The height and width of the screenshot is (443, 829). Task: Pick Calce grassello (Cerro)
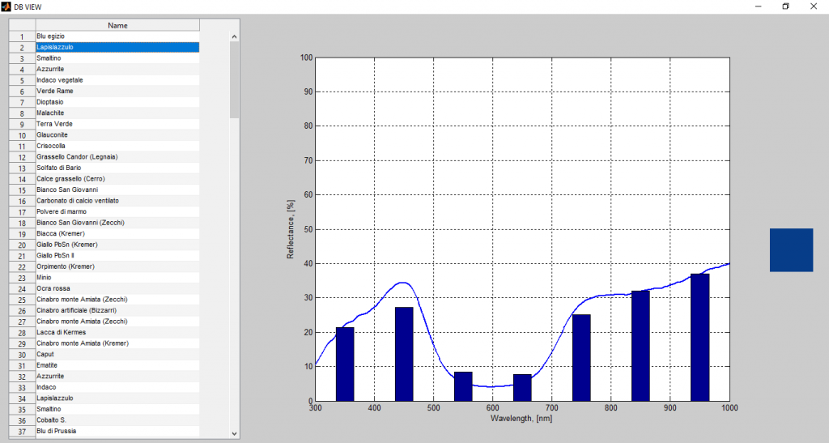(x=117, y=179)
